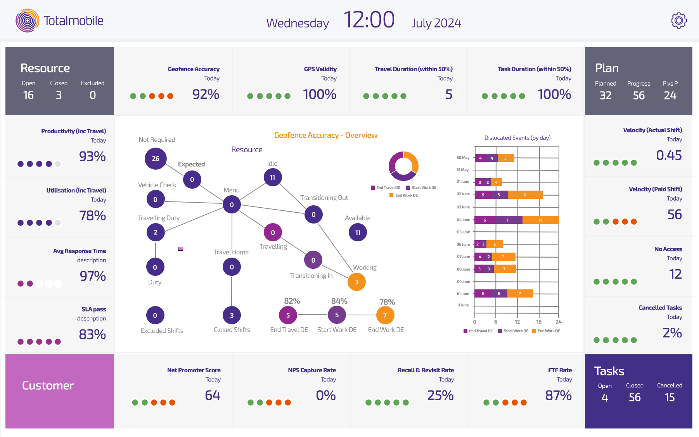Viewport: 699px width, 437px height.
Task: Open the Resource summary panel
Action: [60, 81]
